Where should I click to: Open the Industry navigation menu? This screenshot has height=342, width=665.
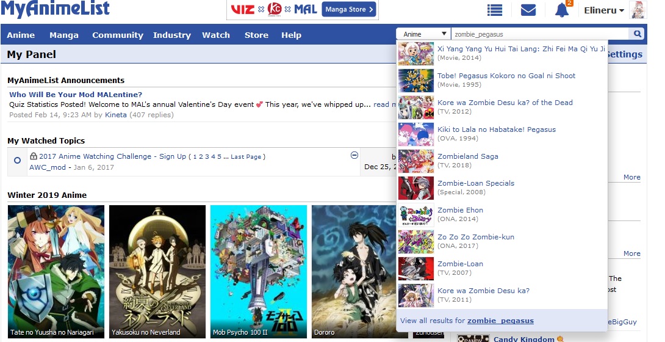click(172, 35)
